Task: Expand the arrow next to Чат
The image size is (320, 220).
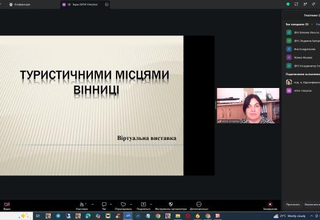Action: (x=111, y=204)
